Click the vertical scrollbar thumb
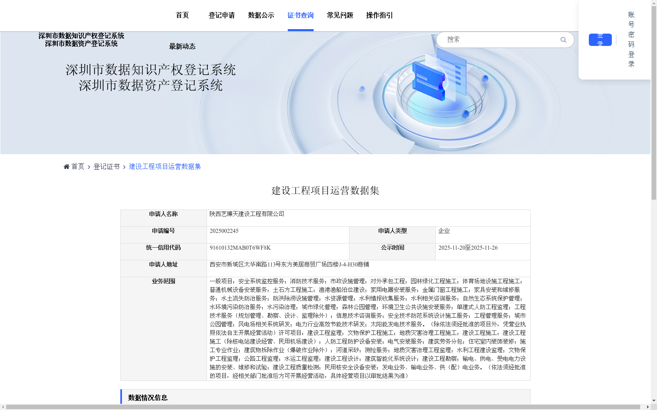This screenshot has height=410, width=657. (654, 102)
